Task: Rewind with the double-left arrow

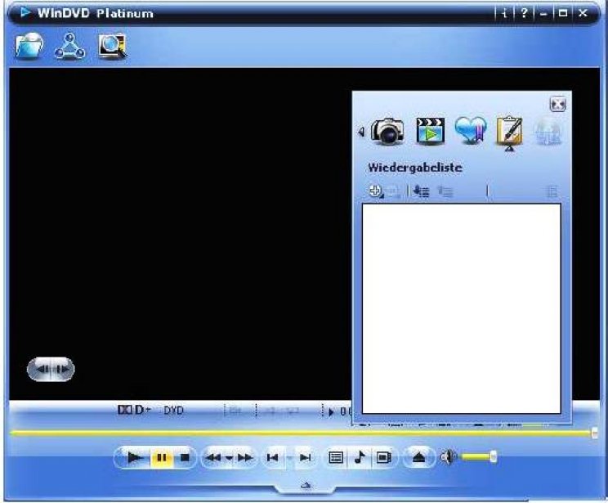Action: 213,458
